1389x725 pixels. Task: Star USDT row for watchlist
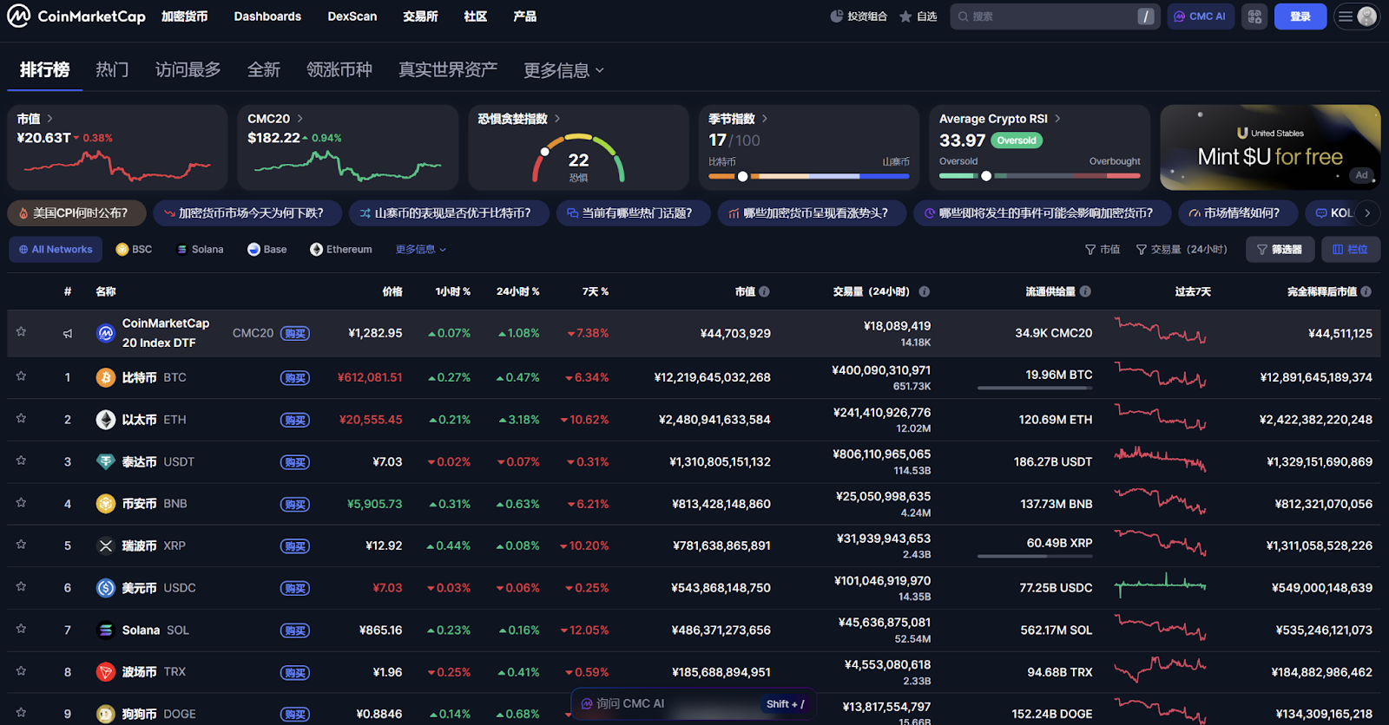(x=21, y=460)
